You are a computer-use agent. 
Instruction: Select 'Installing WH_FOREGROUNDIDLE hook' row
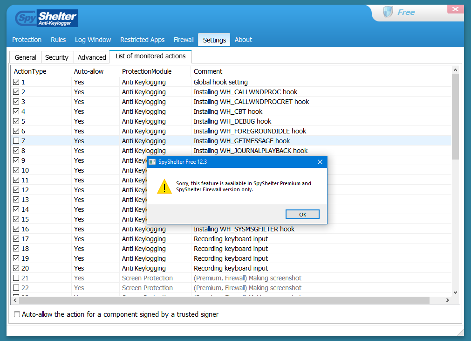pyautogui.click(x=231, y=131)
